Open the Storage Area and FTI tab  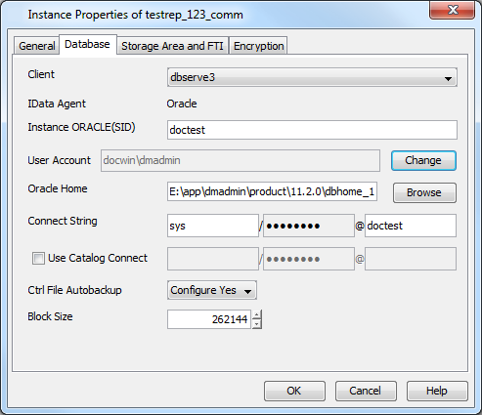tap(172, 46)
